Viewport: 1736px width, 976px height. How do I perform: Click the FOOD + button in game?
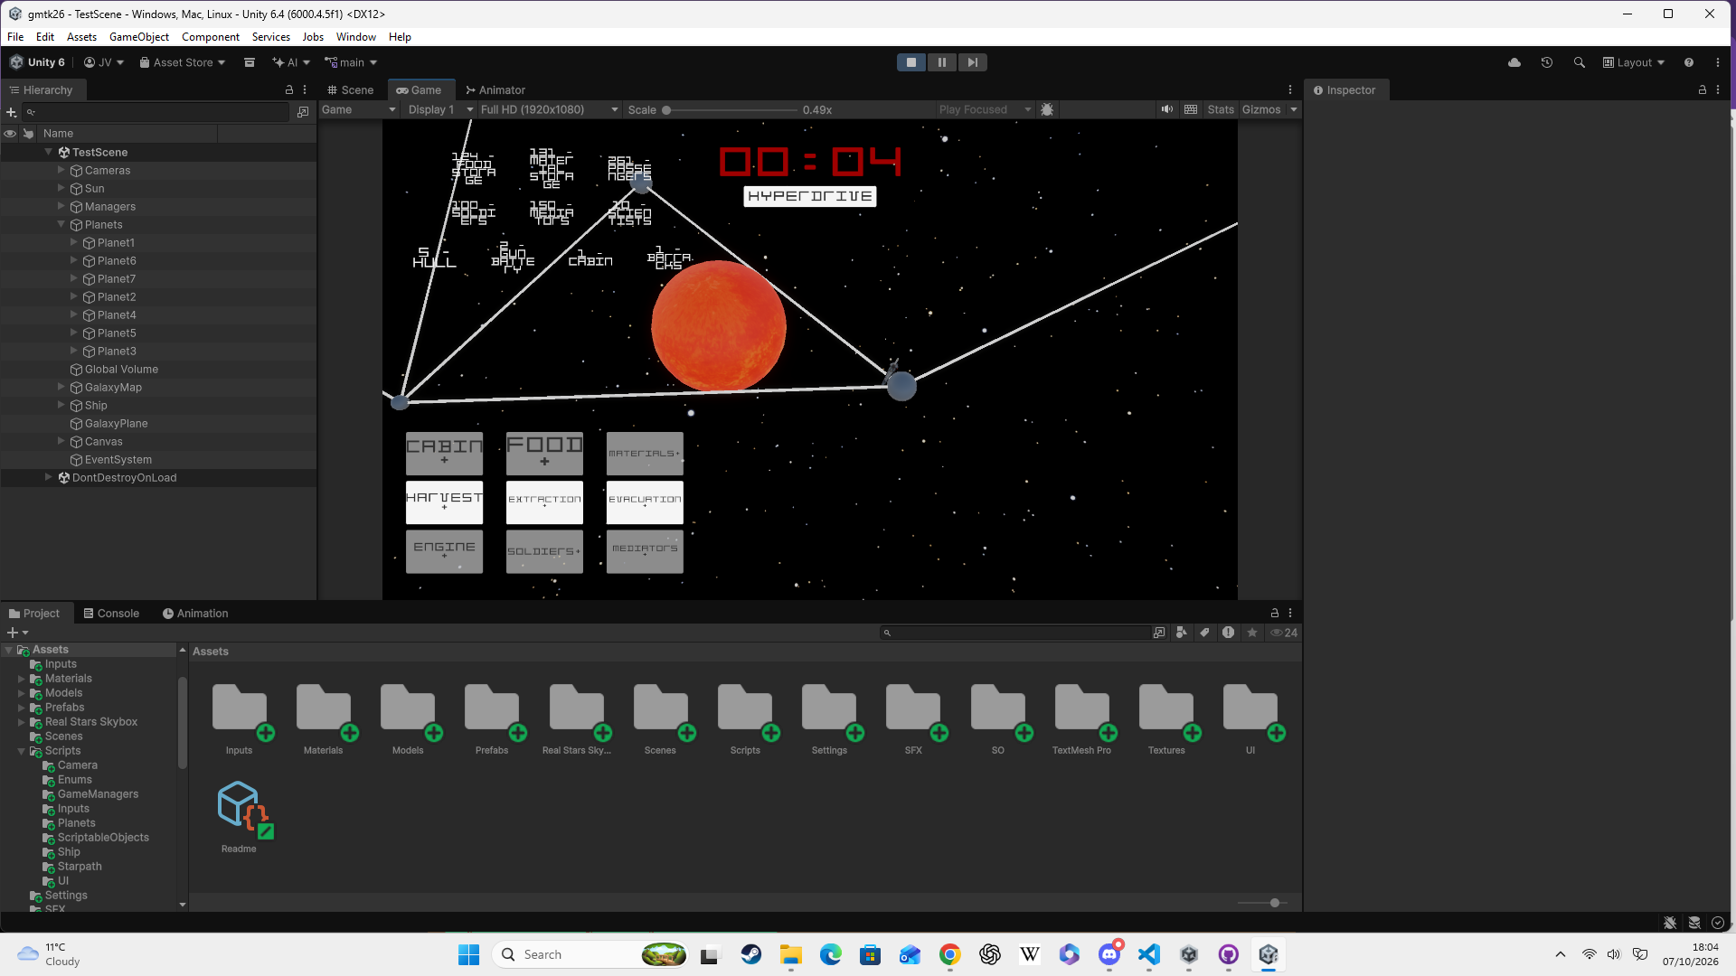544,453
